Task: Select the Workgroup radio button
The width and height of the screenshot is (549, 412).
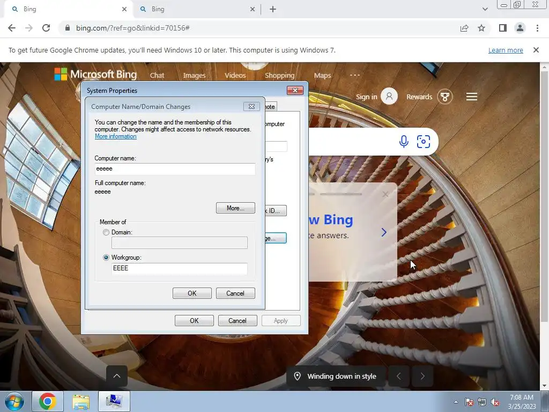Action: pyautogui.click(x=106, y=257)
